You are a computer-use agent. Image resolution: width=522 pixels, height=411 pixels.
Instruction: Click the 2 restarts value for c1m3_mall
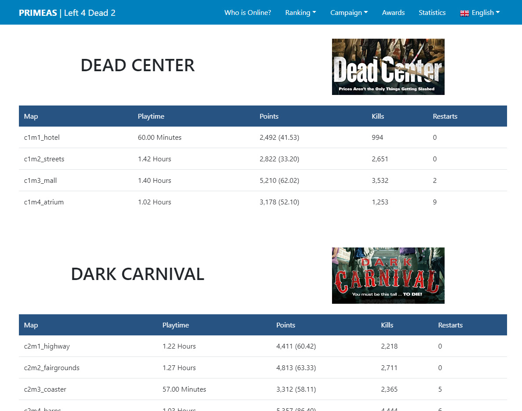pyautogui.click(x=435, y=180)
